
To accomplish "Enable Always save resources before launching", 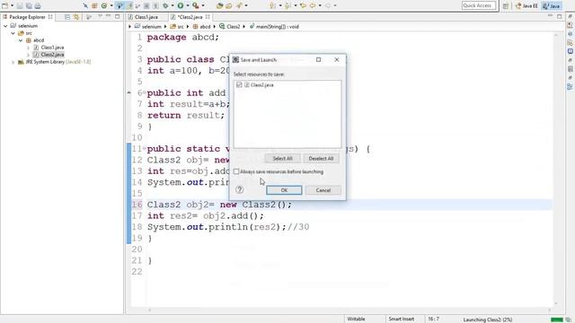I will pos(236,171).
